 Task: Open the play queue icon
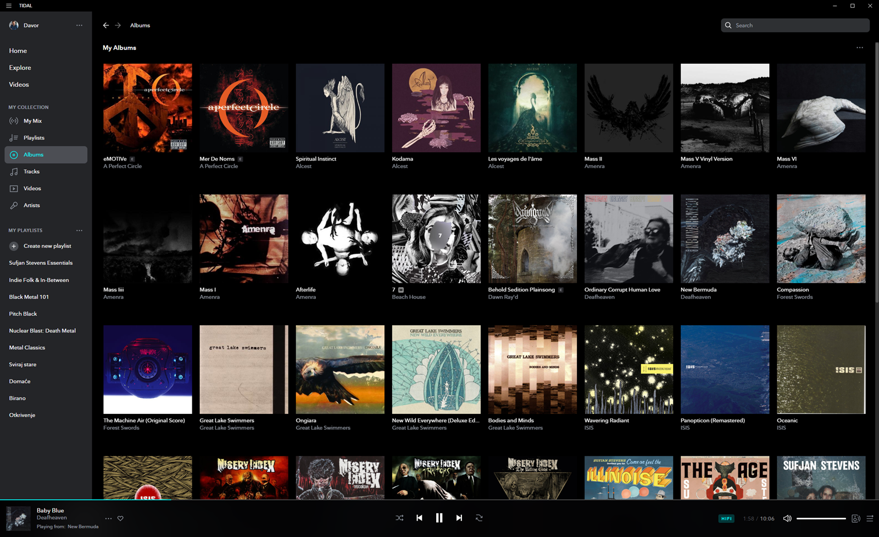pyautogui.click(x=870, y=518)
